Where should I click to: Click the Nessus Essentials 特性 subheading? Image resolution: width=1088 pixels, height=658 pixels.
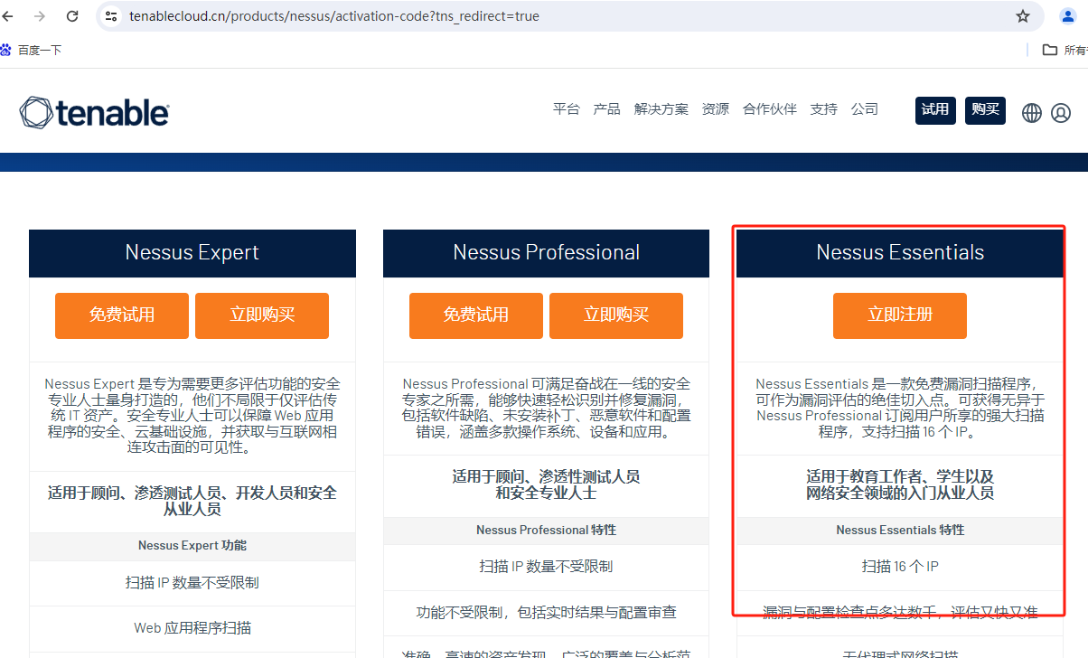[x=900, y=531]
